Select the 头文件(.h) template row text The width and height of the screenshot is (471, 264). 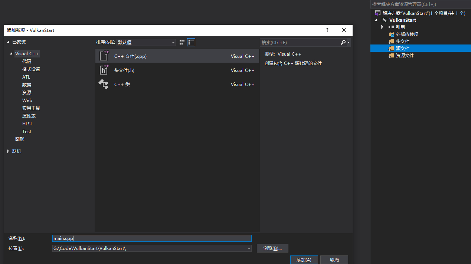[x=124, y=70]
